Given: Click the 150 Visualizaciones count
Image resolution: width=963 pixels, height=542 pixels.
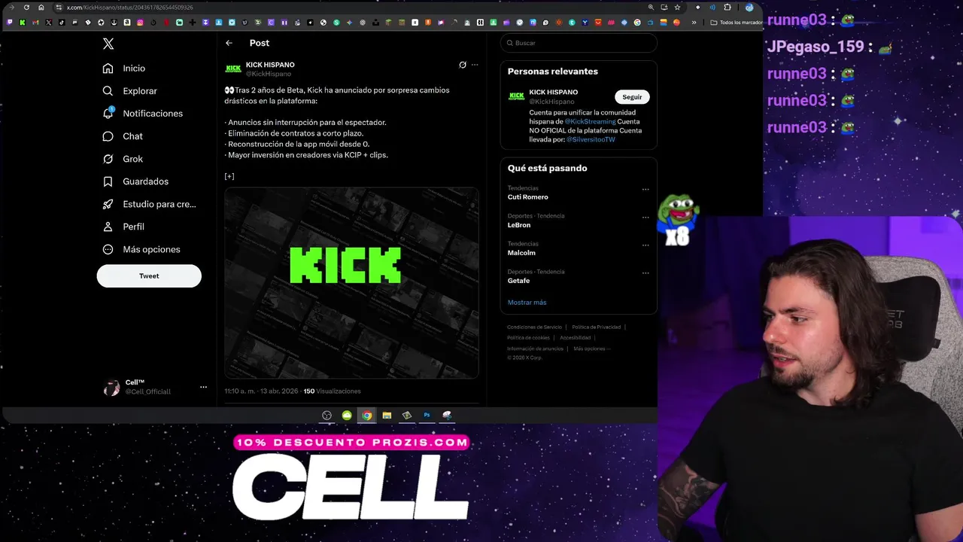Looking at the screenshot, I should [x=332, y=391].
